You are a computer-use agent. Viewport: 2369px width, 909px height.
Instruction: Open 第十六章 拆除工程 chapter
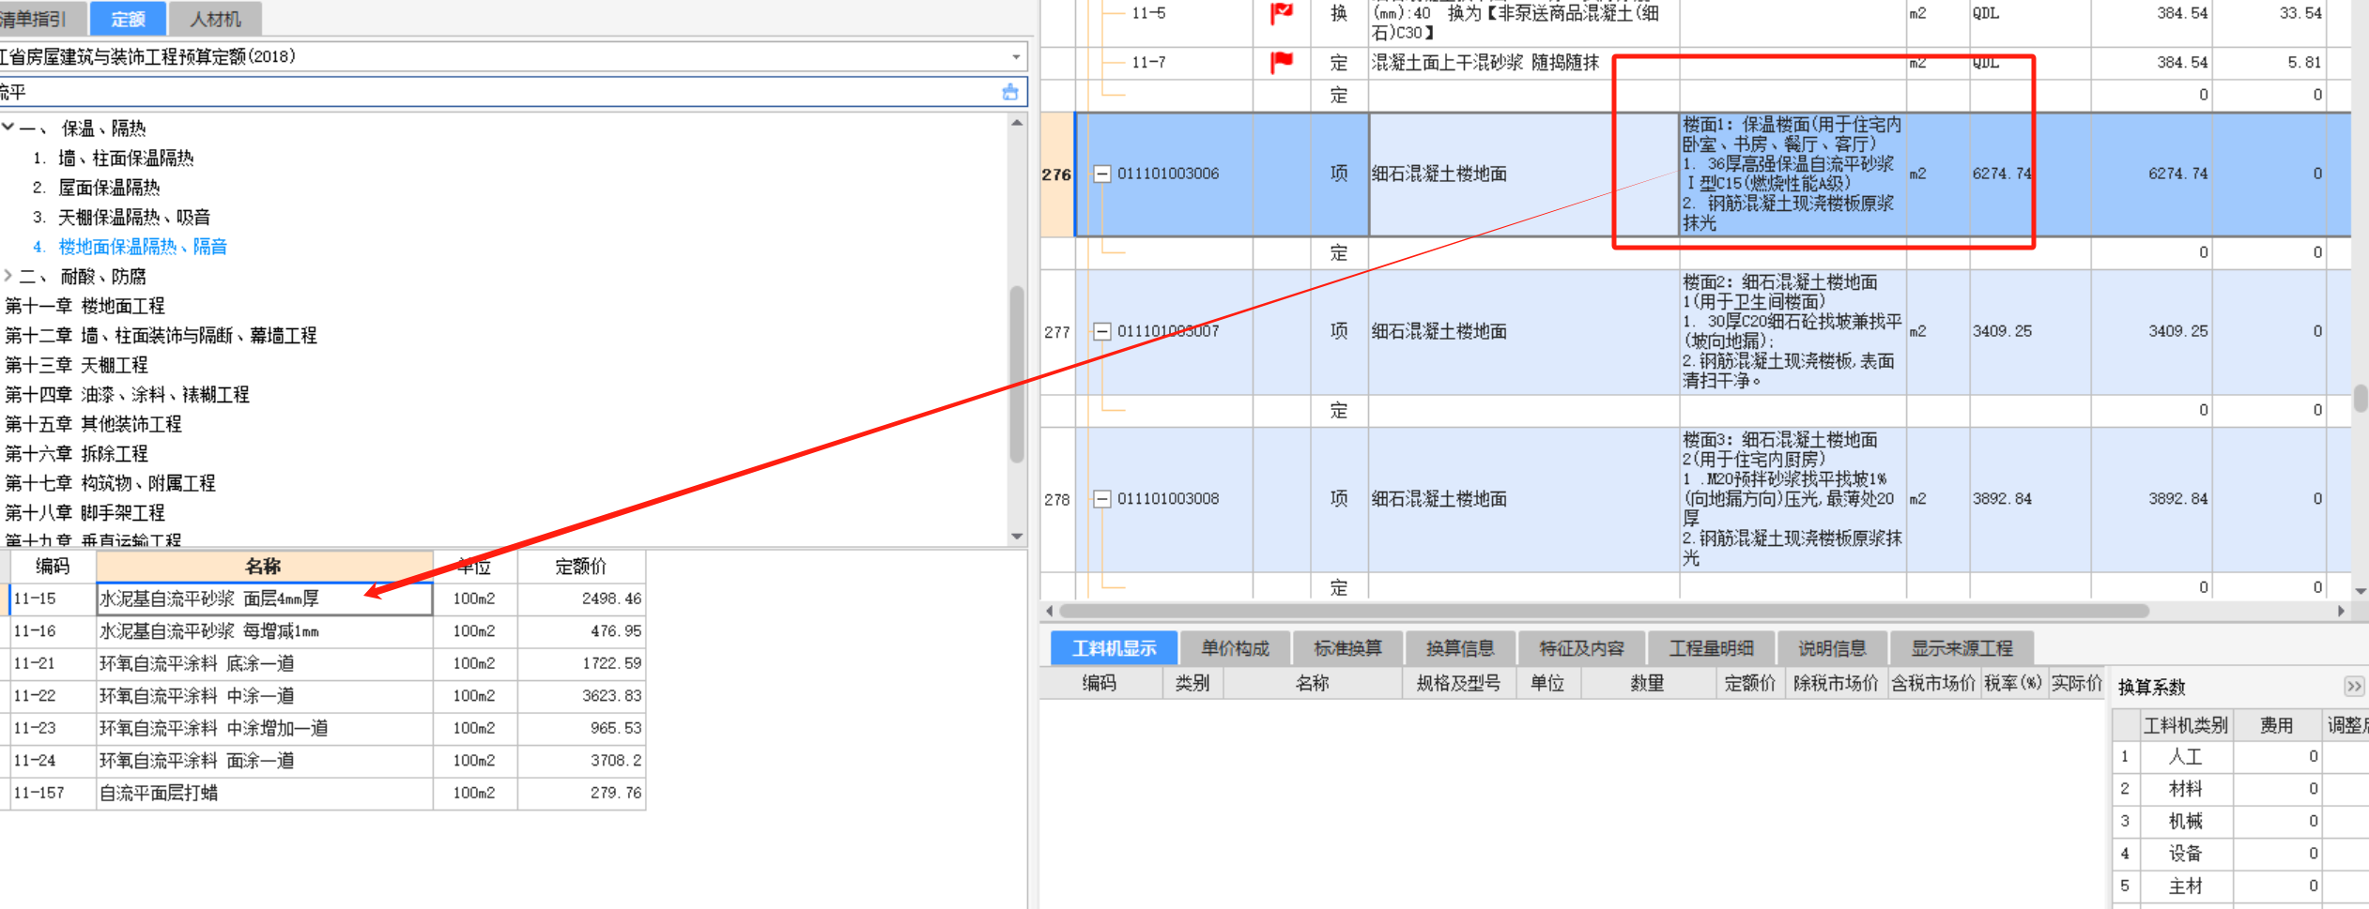[76, 454]
